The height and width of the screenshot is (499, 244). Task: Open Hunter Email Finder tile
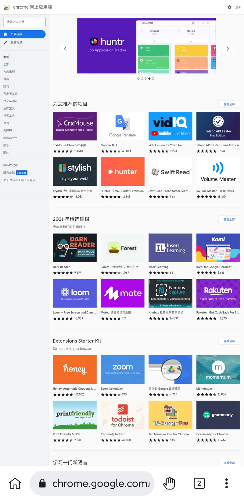(123, 178)
